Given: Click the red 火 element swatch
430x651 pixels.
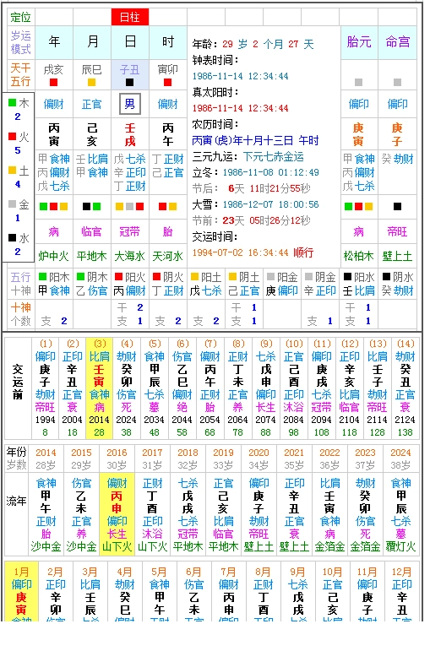Looking at the screenshot, I should (x=13, y=136).
